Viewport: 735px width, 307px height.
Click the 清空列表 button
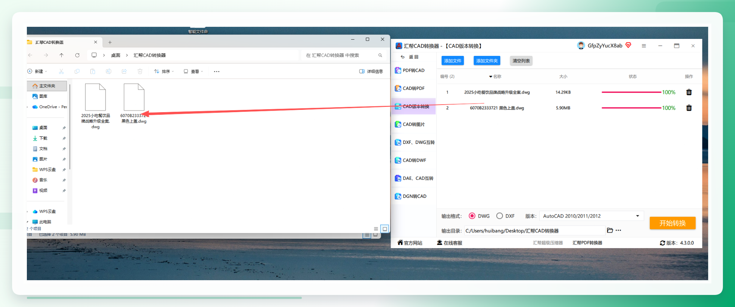[x=521, y=61]
